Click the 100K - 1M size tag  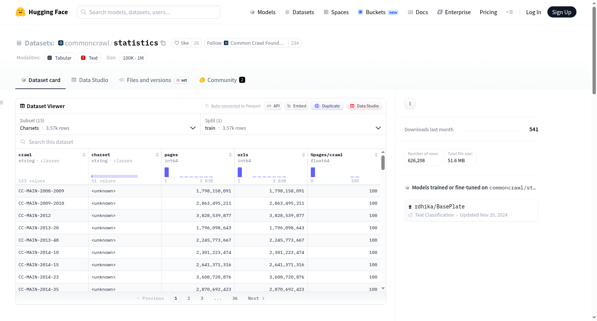pos(133,58)
